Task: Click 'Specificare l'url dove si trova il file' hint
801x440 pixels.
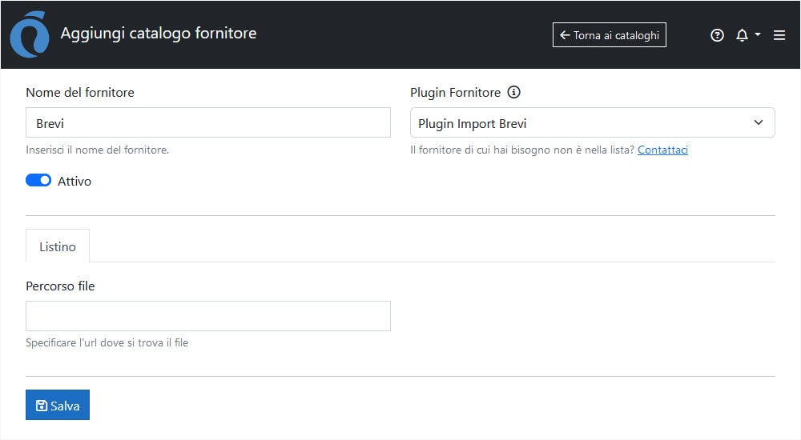Action: click(107, 342)
